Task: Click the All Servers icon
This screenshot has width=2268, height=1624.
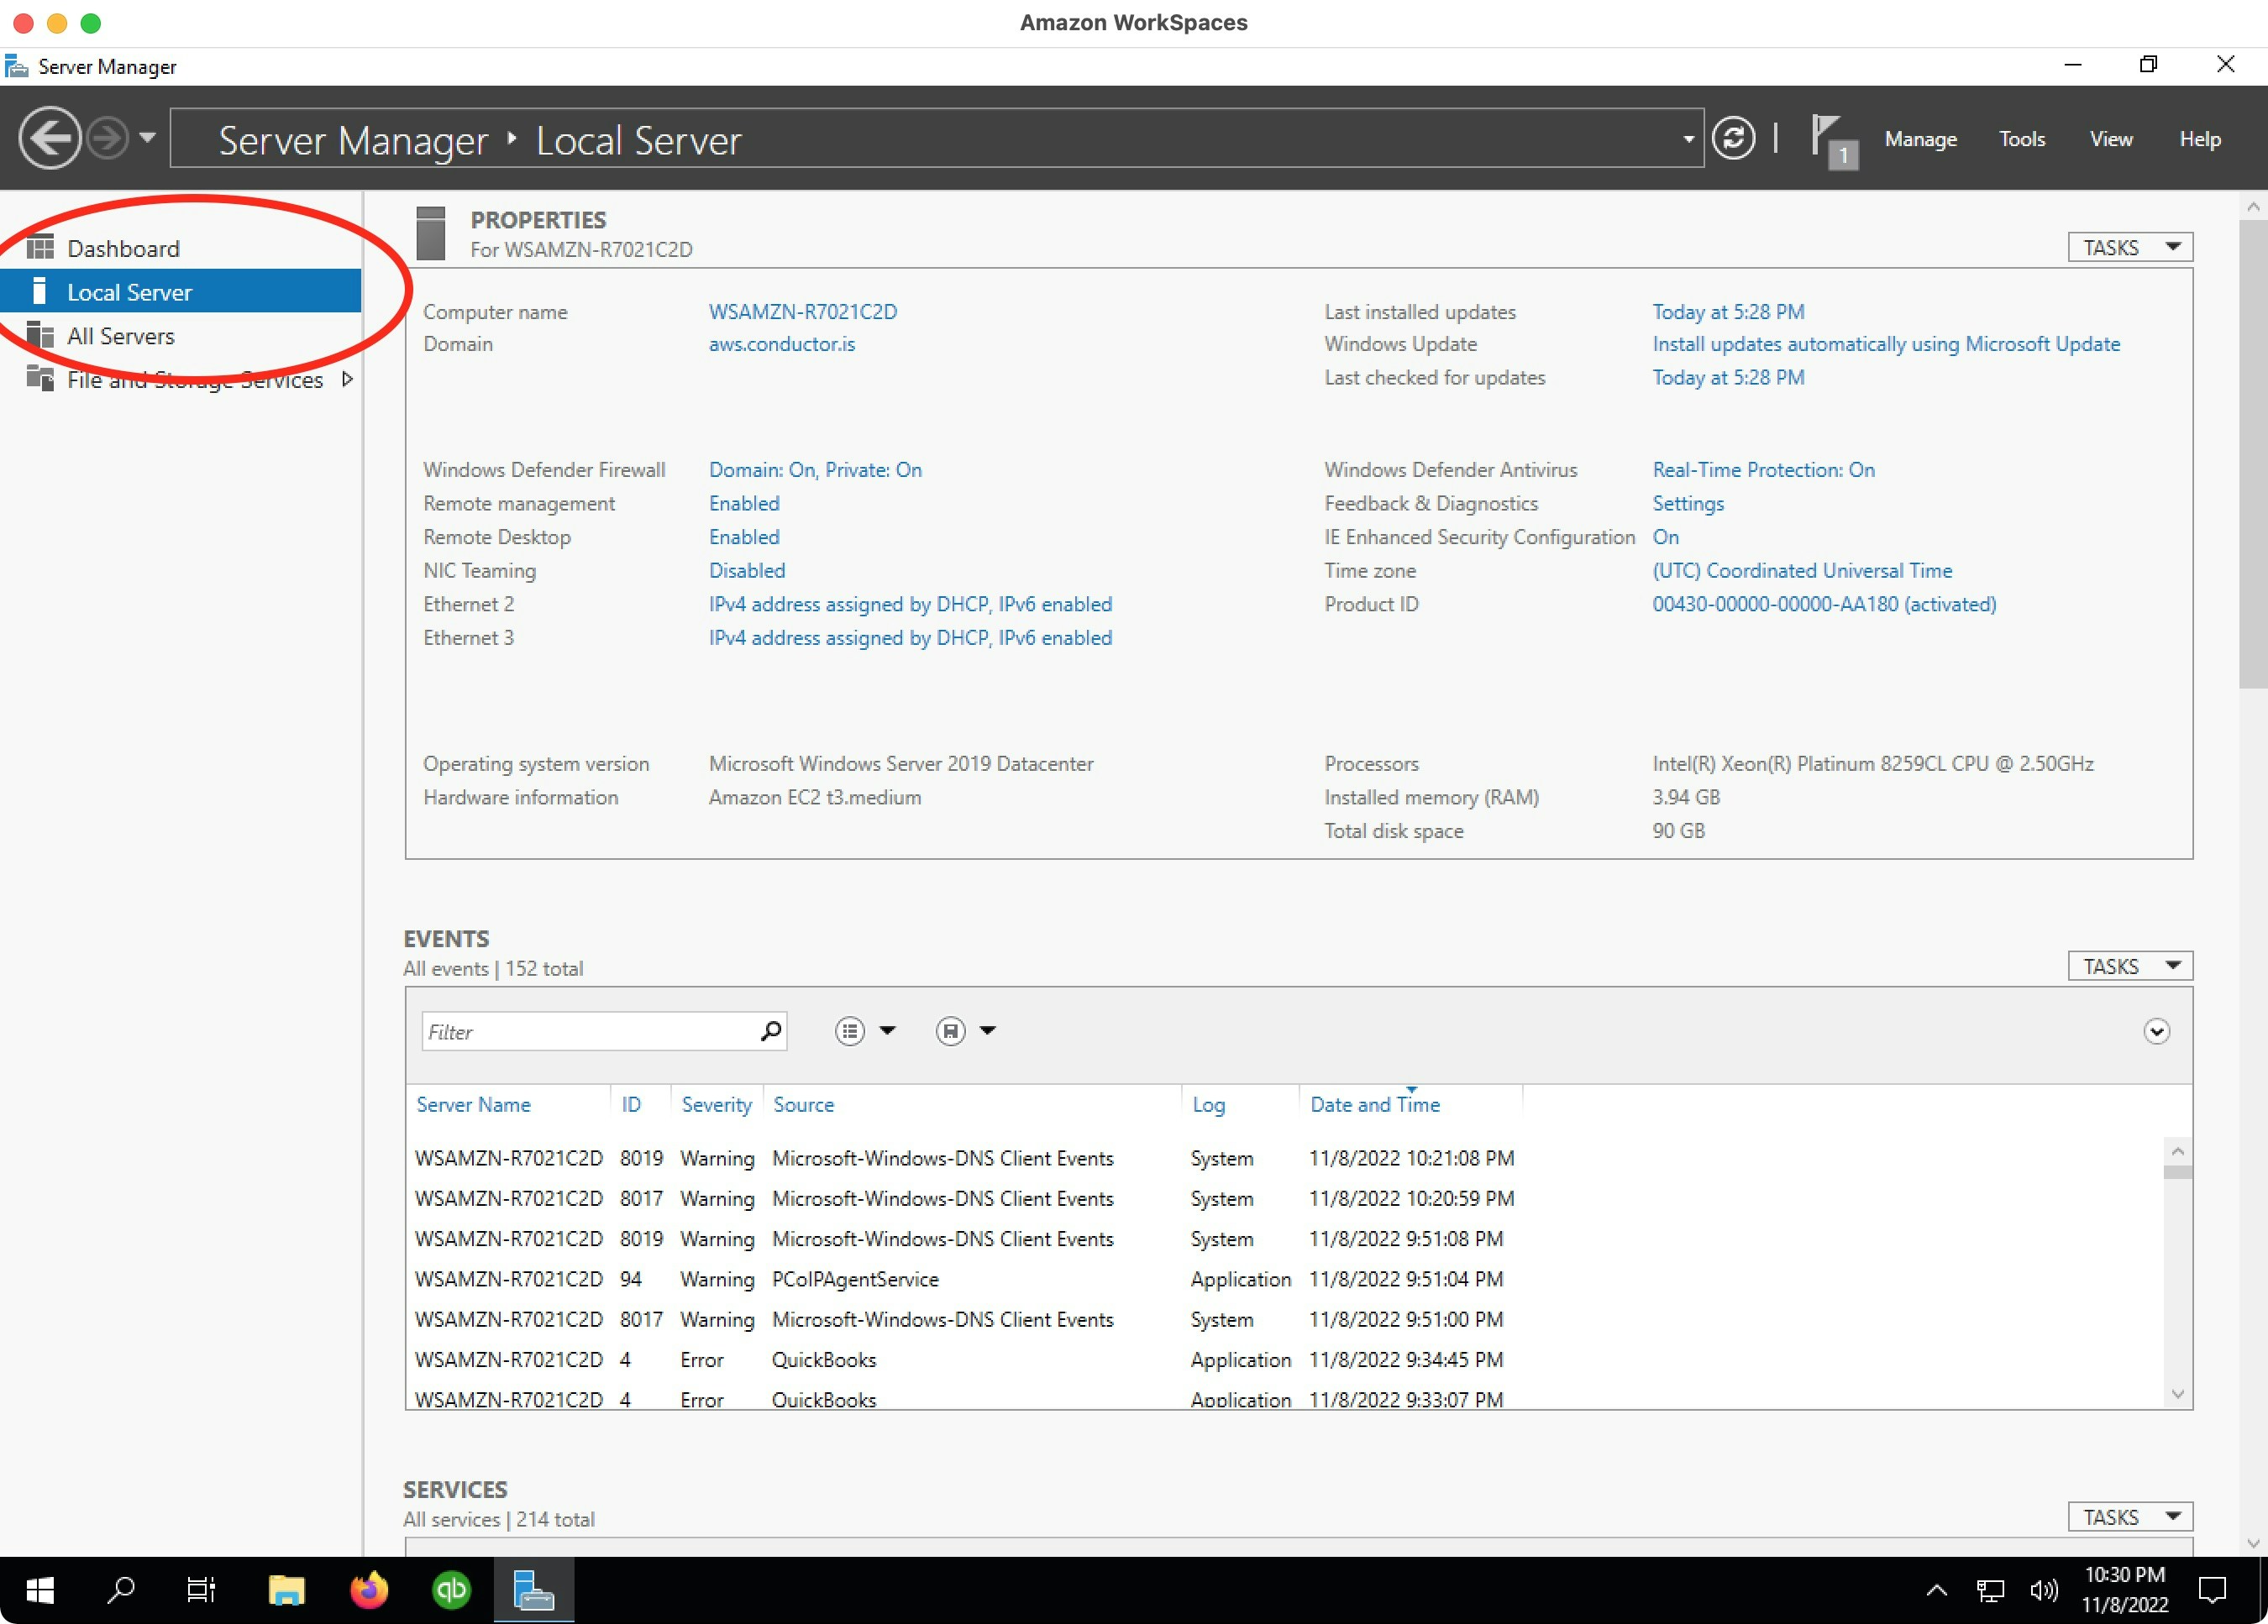Action: click(40, 335)
